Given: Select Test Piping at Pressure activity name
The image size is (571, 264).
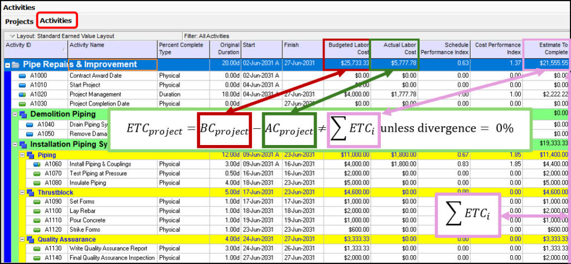Looking at the screenshot, I should click(98, 173).
